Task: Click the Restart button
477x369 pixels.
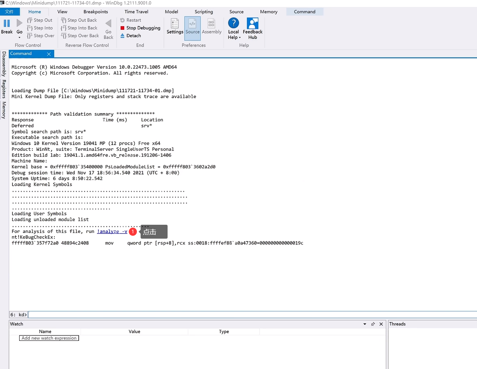Action: [x=131, y=20]
